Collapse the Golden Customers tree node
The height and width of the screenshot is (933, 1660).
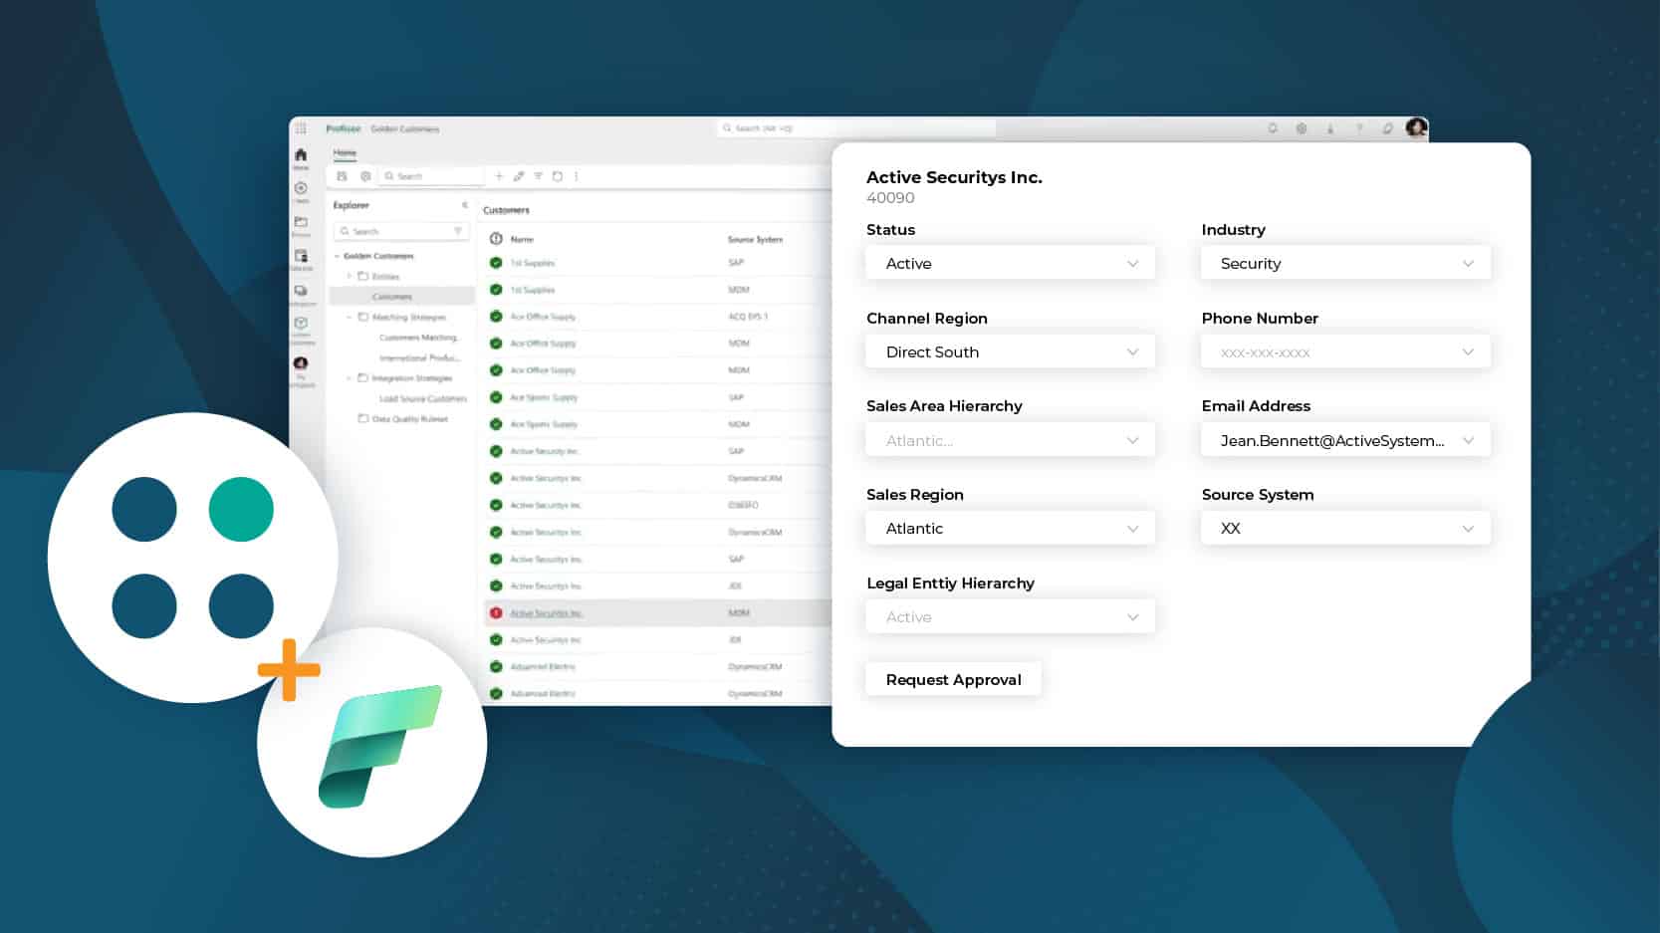pos(338,256)
